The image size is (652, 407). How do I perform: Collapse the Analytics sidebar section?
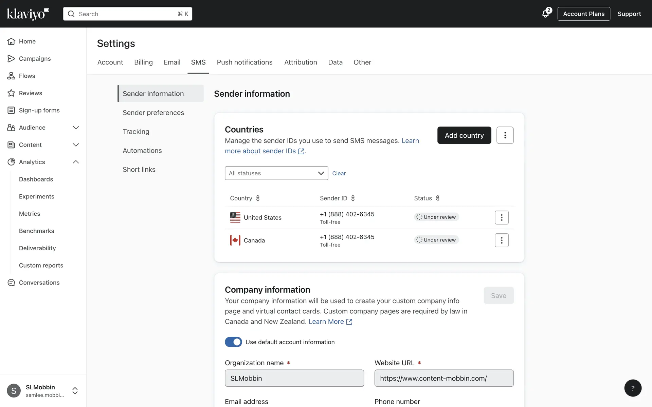point(76,162)
